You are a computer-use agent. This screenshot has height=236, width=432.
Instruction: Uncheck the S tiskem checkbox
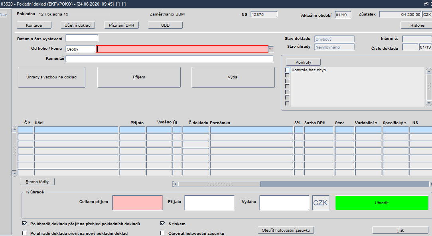(163, 224)
